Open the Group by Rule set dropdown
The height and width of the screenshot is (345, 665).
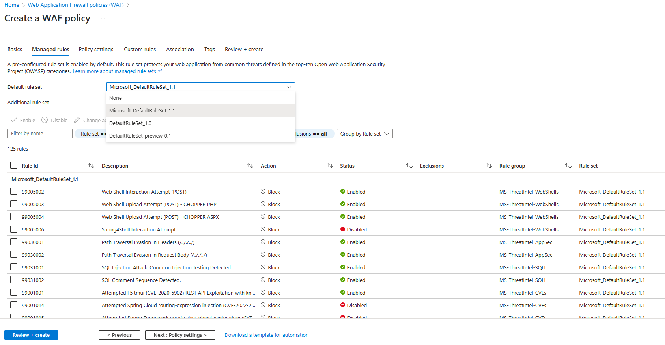click(365, 134)
